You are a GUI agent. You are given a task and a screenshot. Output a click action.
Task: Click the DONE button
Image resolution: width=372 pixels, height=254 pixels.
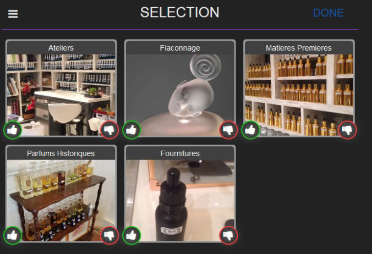click(328, 13)
